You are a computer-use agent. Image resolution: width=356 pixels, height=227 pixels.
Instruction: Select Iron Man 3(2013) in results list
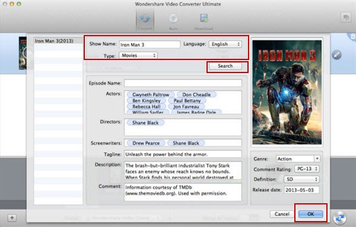coord(58,41)
